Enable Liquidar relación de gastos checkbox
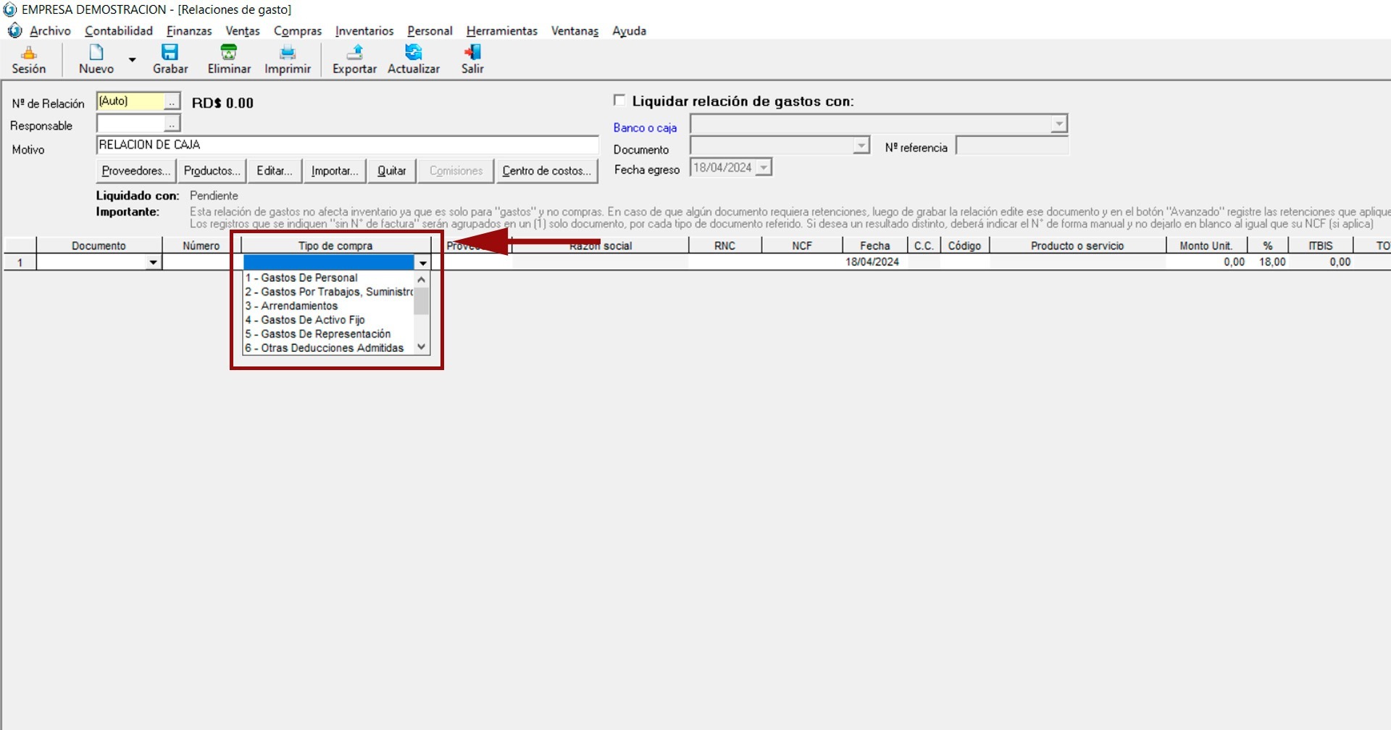Screen dimensions: 1391x730 619,101
